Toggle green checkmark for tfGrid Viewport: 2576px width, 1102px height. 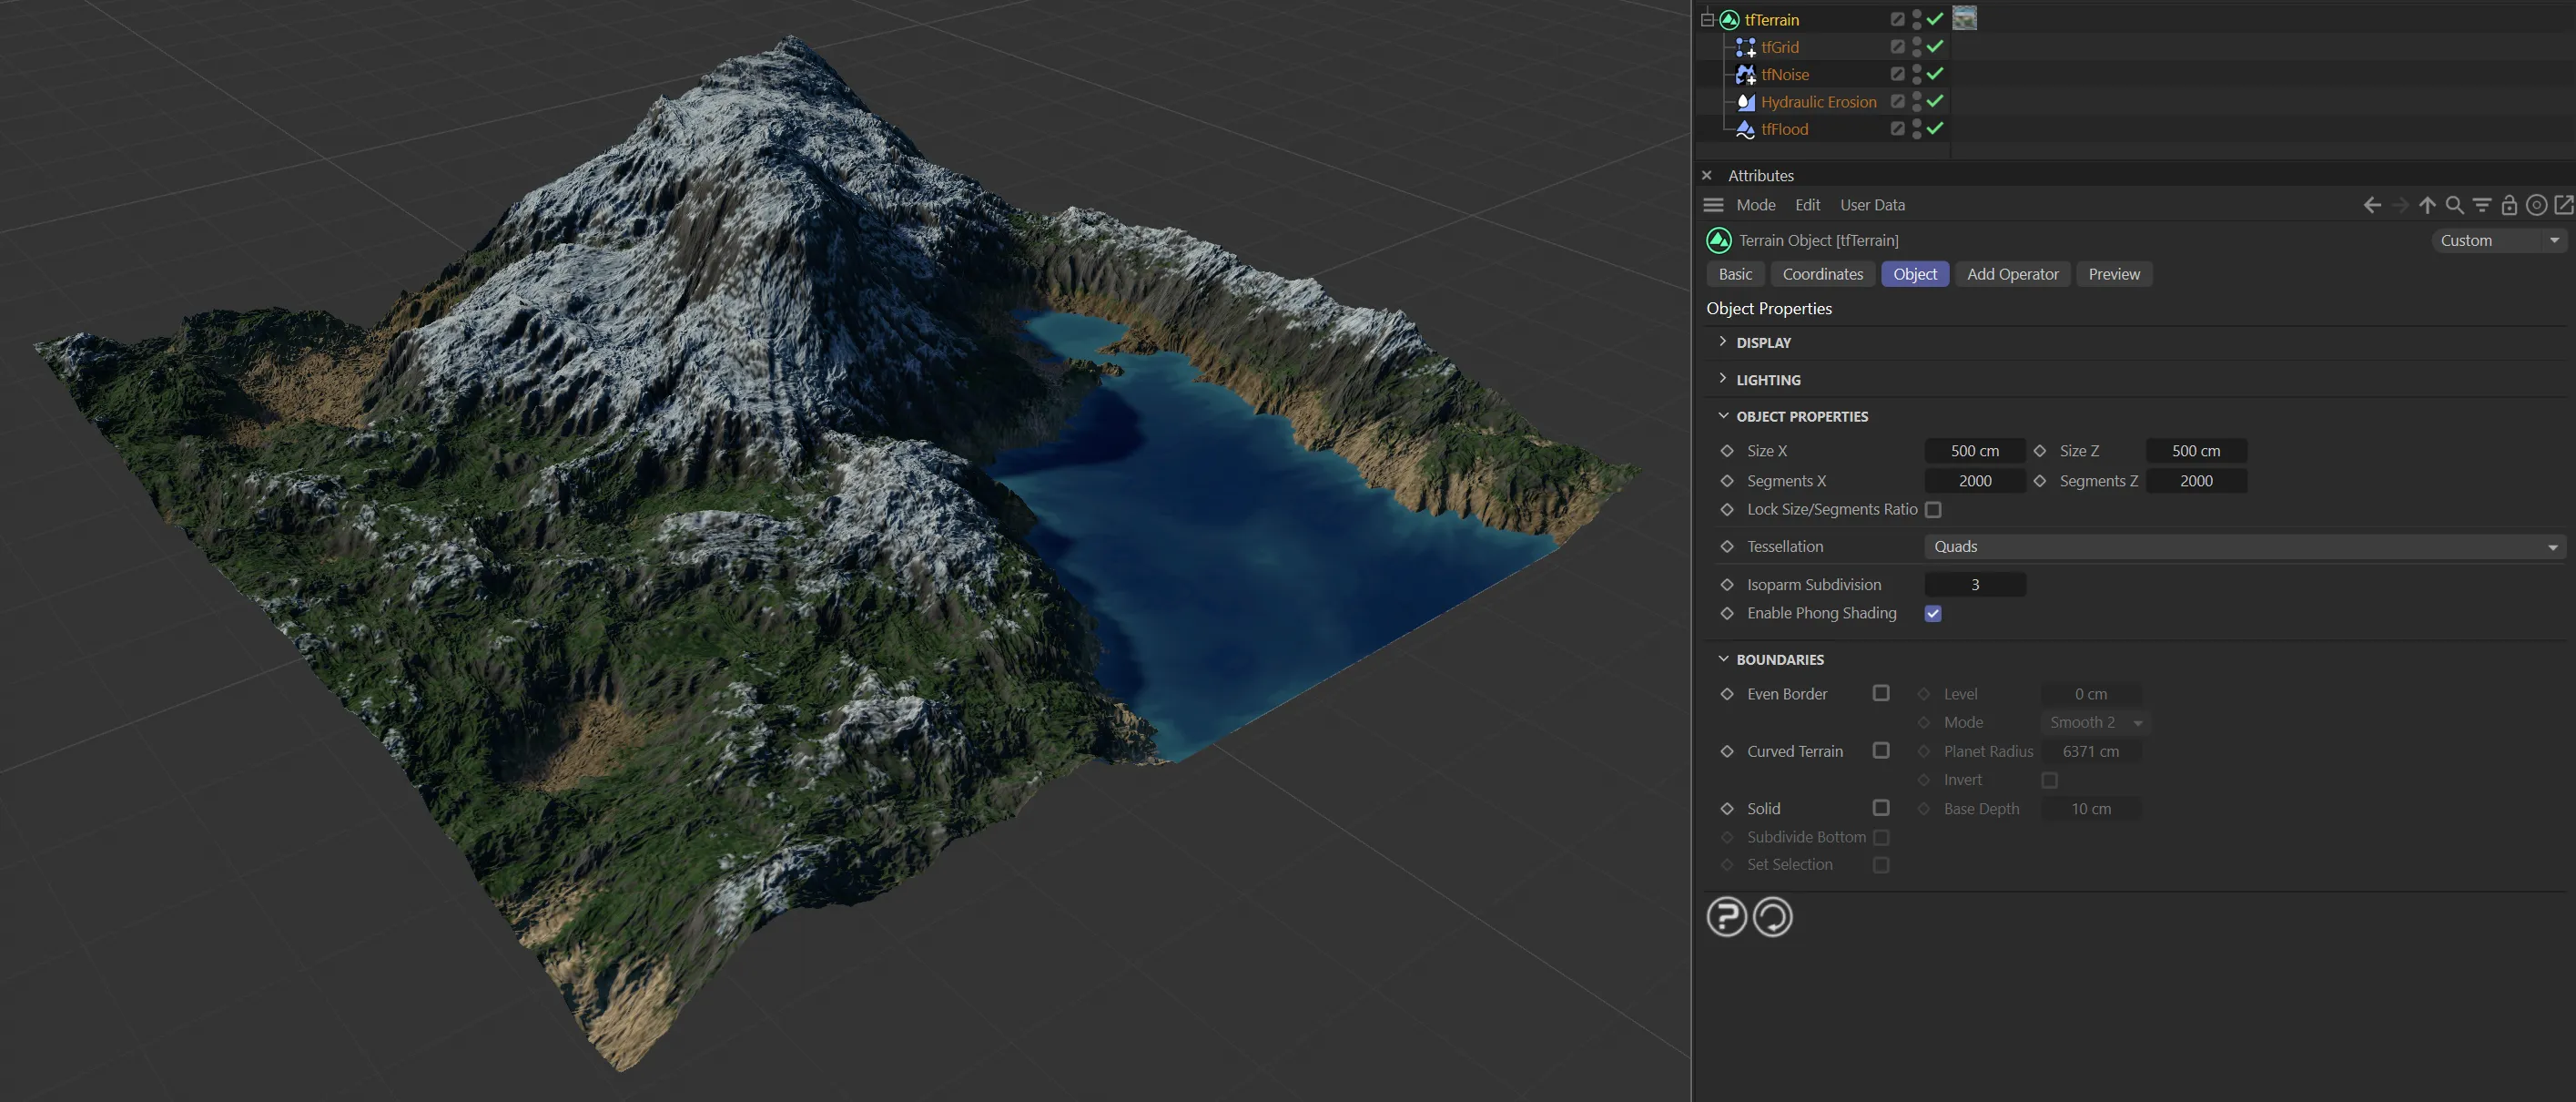tap(1935, 47)
